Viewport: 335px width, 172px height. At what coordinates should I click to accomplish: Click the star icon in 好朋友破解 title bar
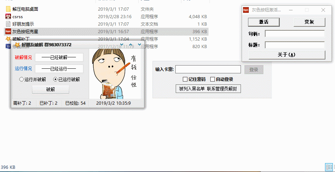click(17, 45)
